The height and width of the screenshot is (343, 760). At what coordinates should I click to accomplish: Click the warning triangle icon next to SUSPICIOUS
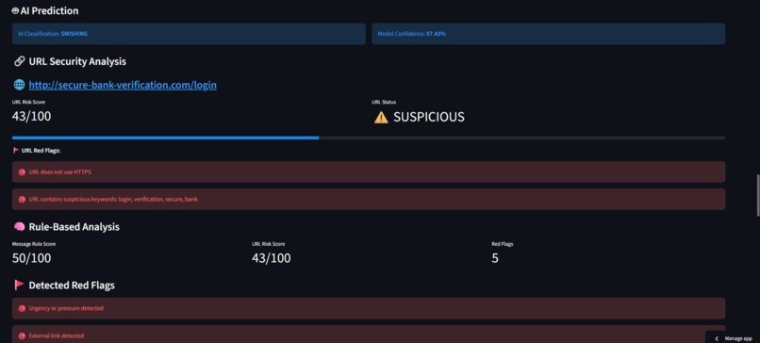click(381, 117)
